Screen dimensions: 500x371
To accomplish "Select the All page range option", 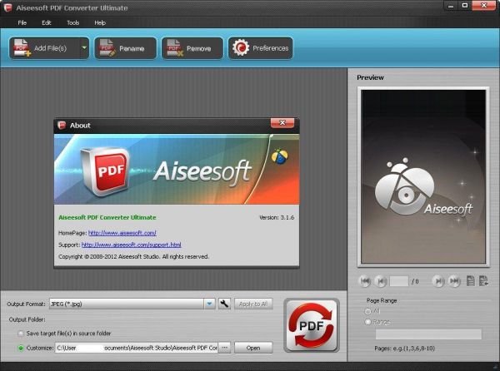I will [367, 311].
